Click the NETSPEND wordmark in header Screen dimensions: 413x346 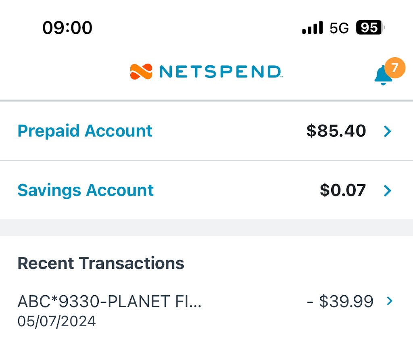tap(220, 72)
